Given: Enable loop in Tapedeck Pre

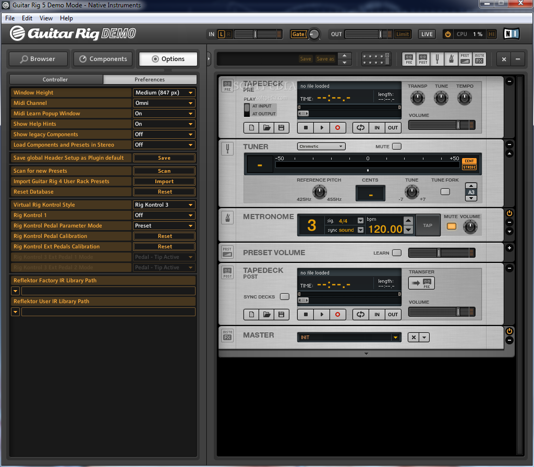Looking at the screenshot, I should [x=361, y=128].
